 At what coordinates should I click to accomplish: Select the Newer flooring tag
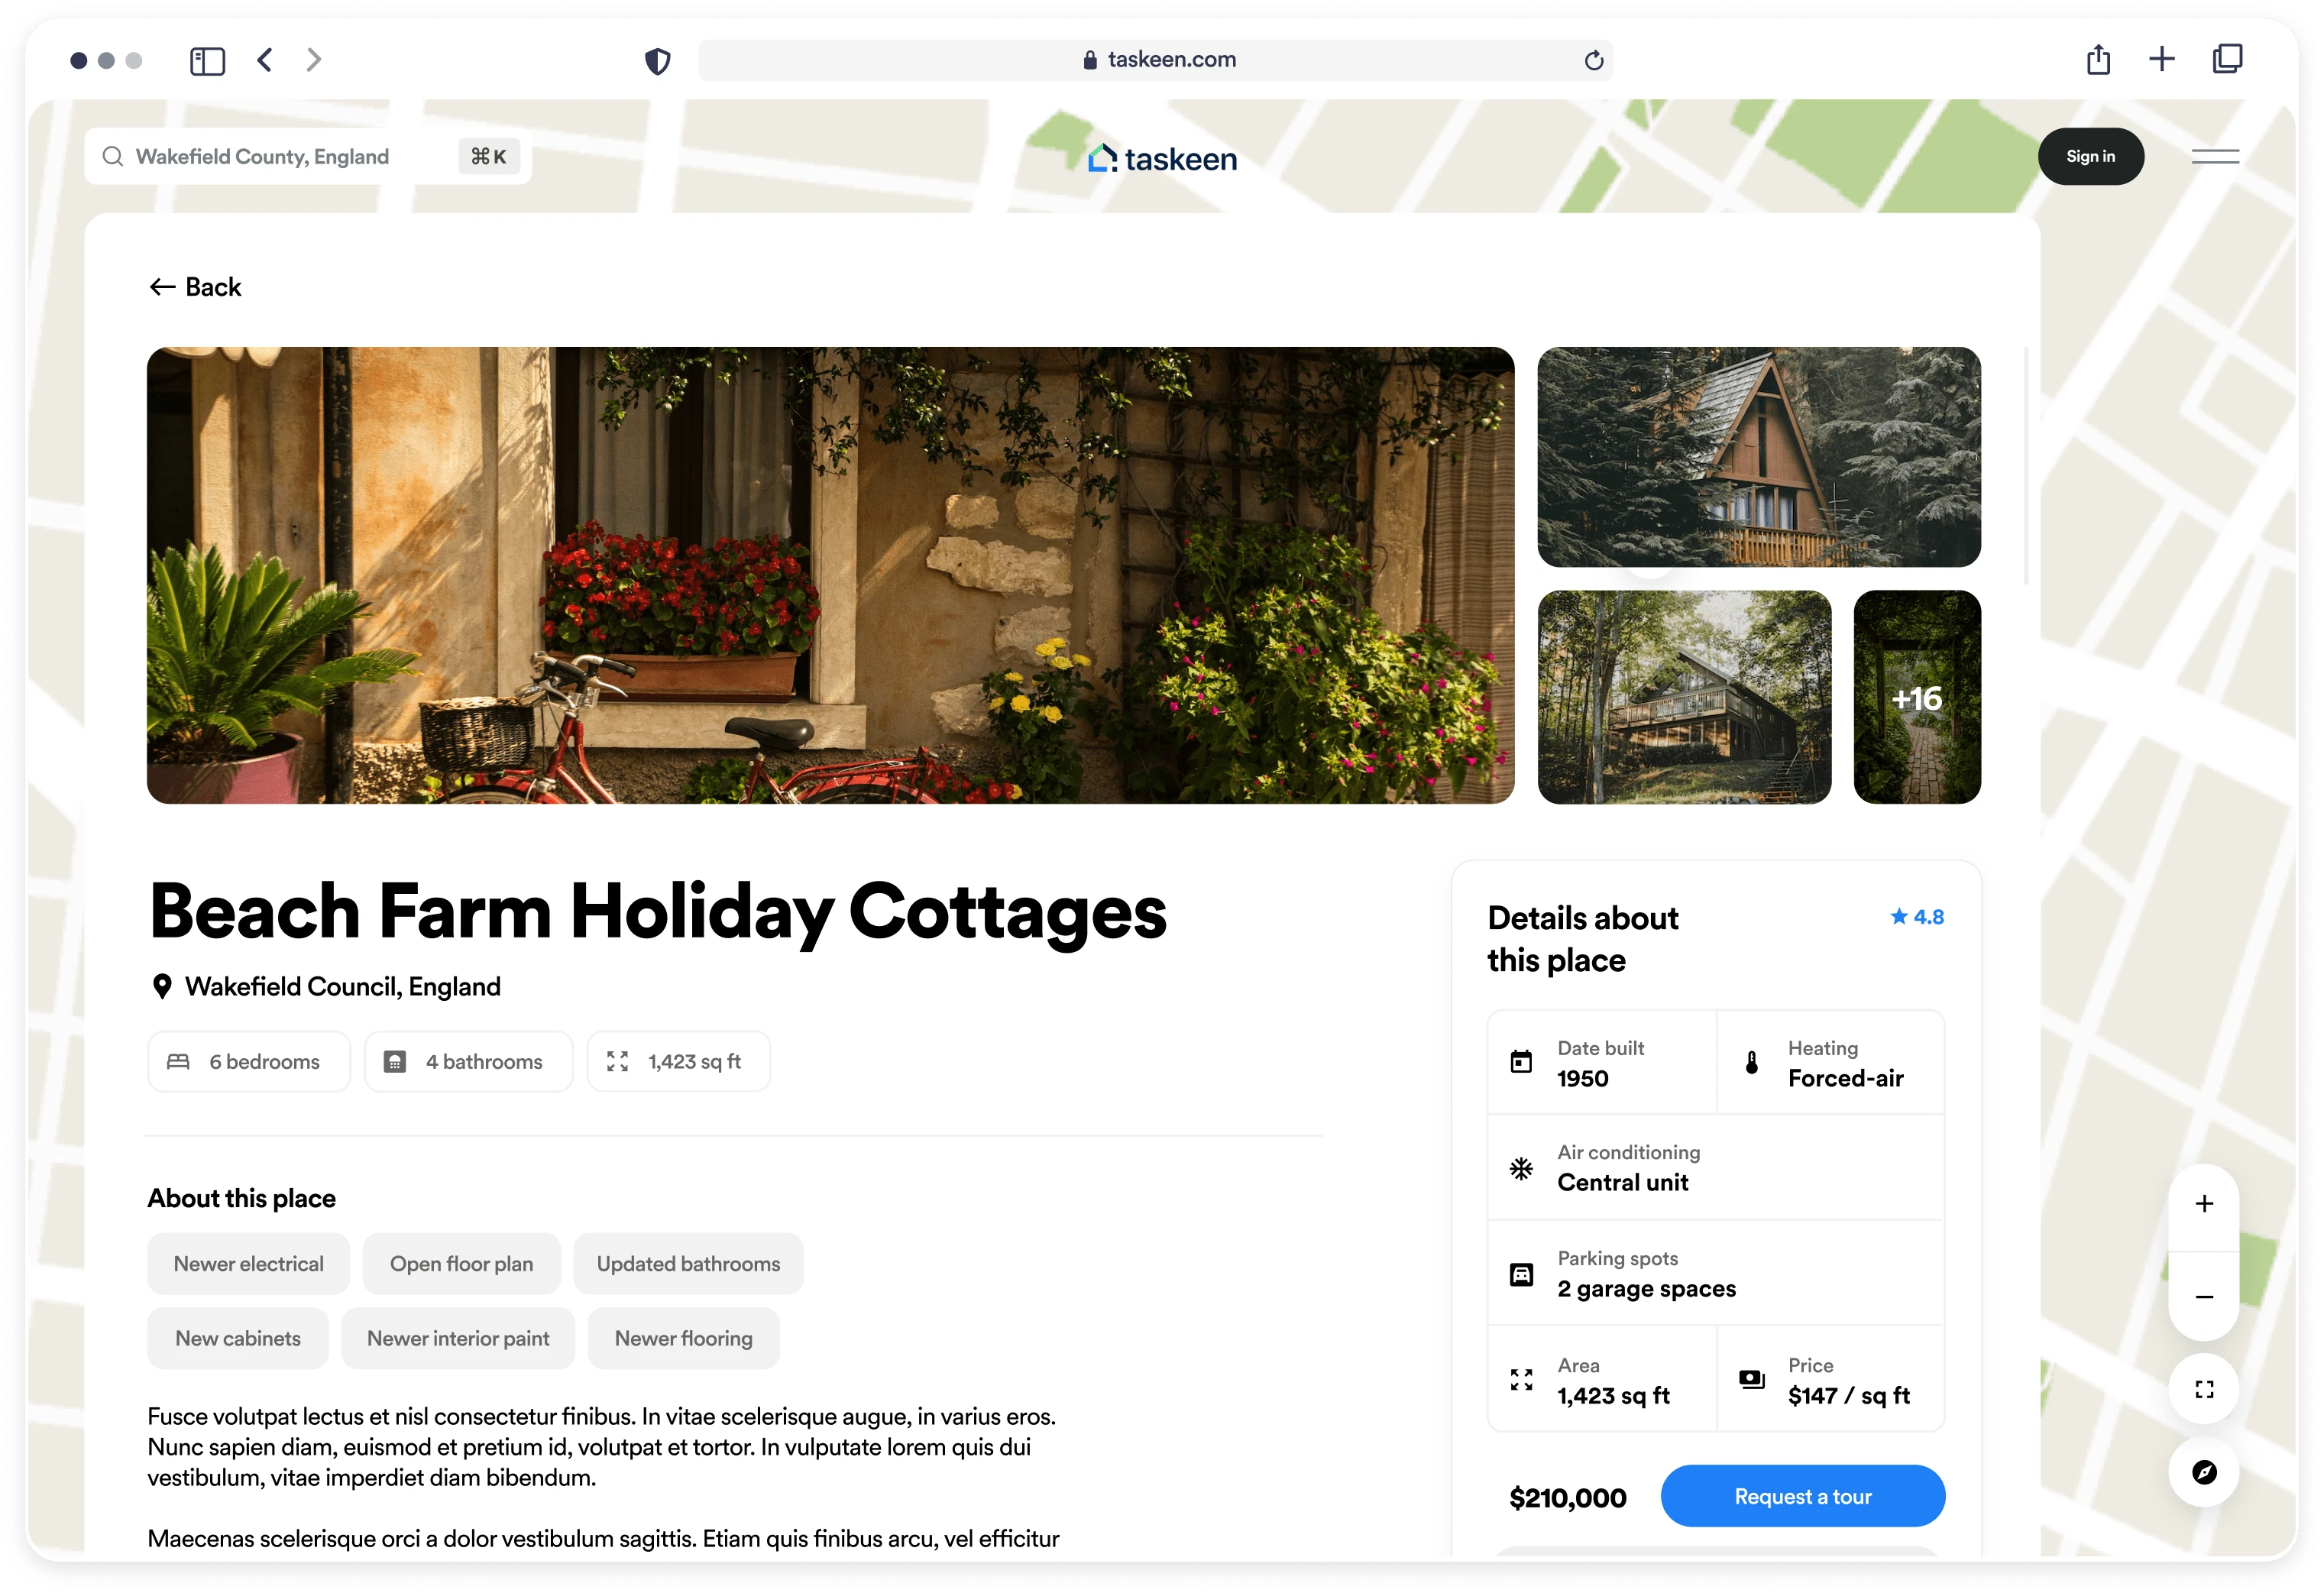pyautogui.click(x=683, y=1338)
